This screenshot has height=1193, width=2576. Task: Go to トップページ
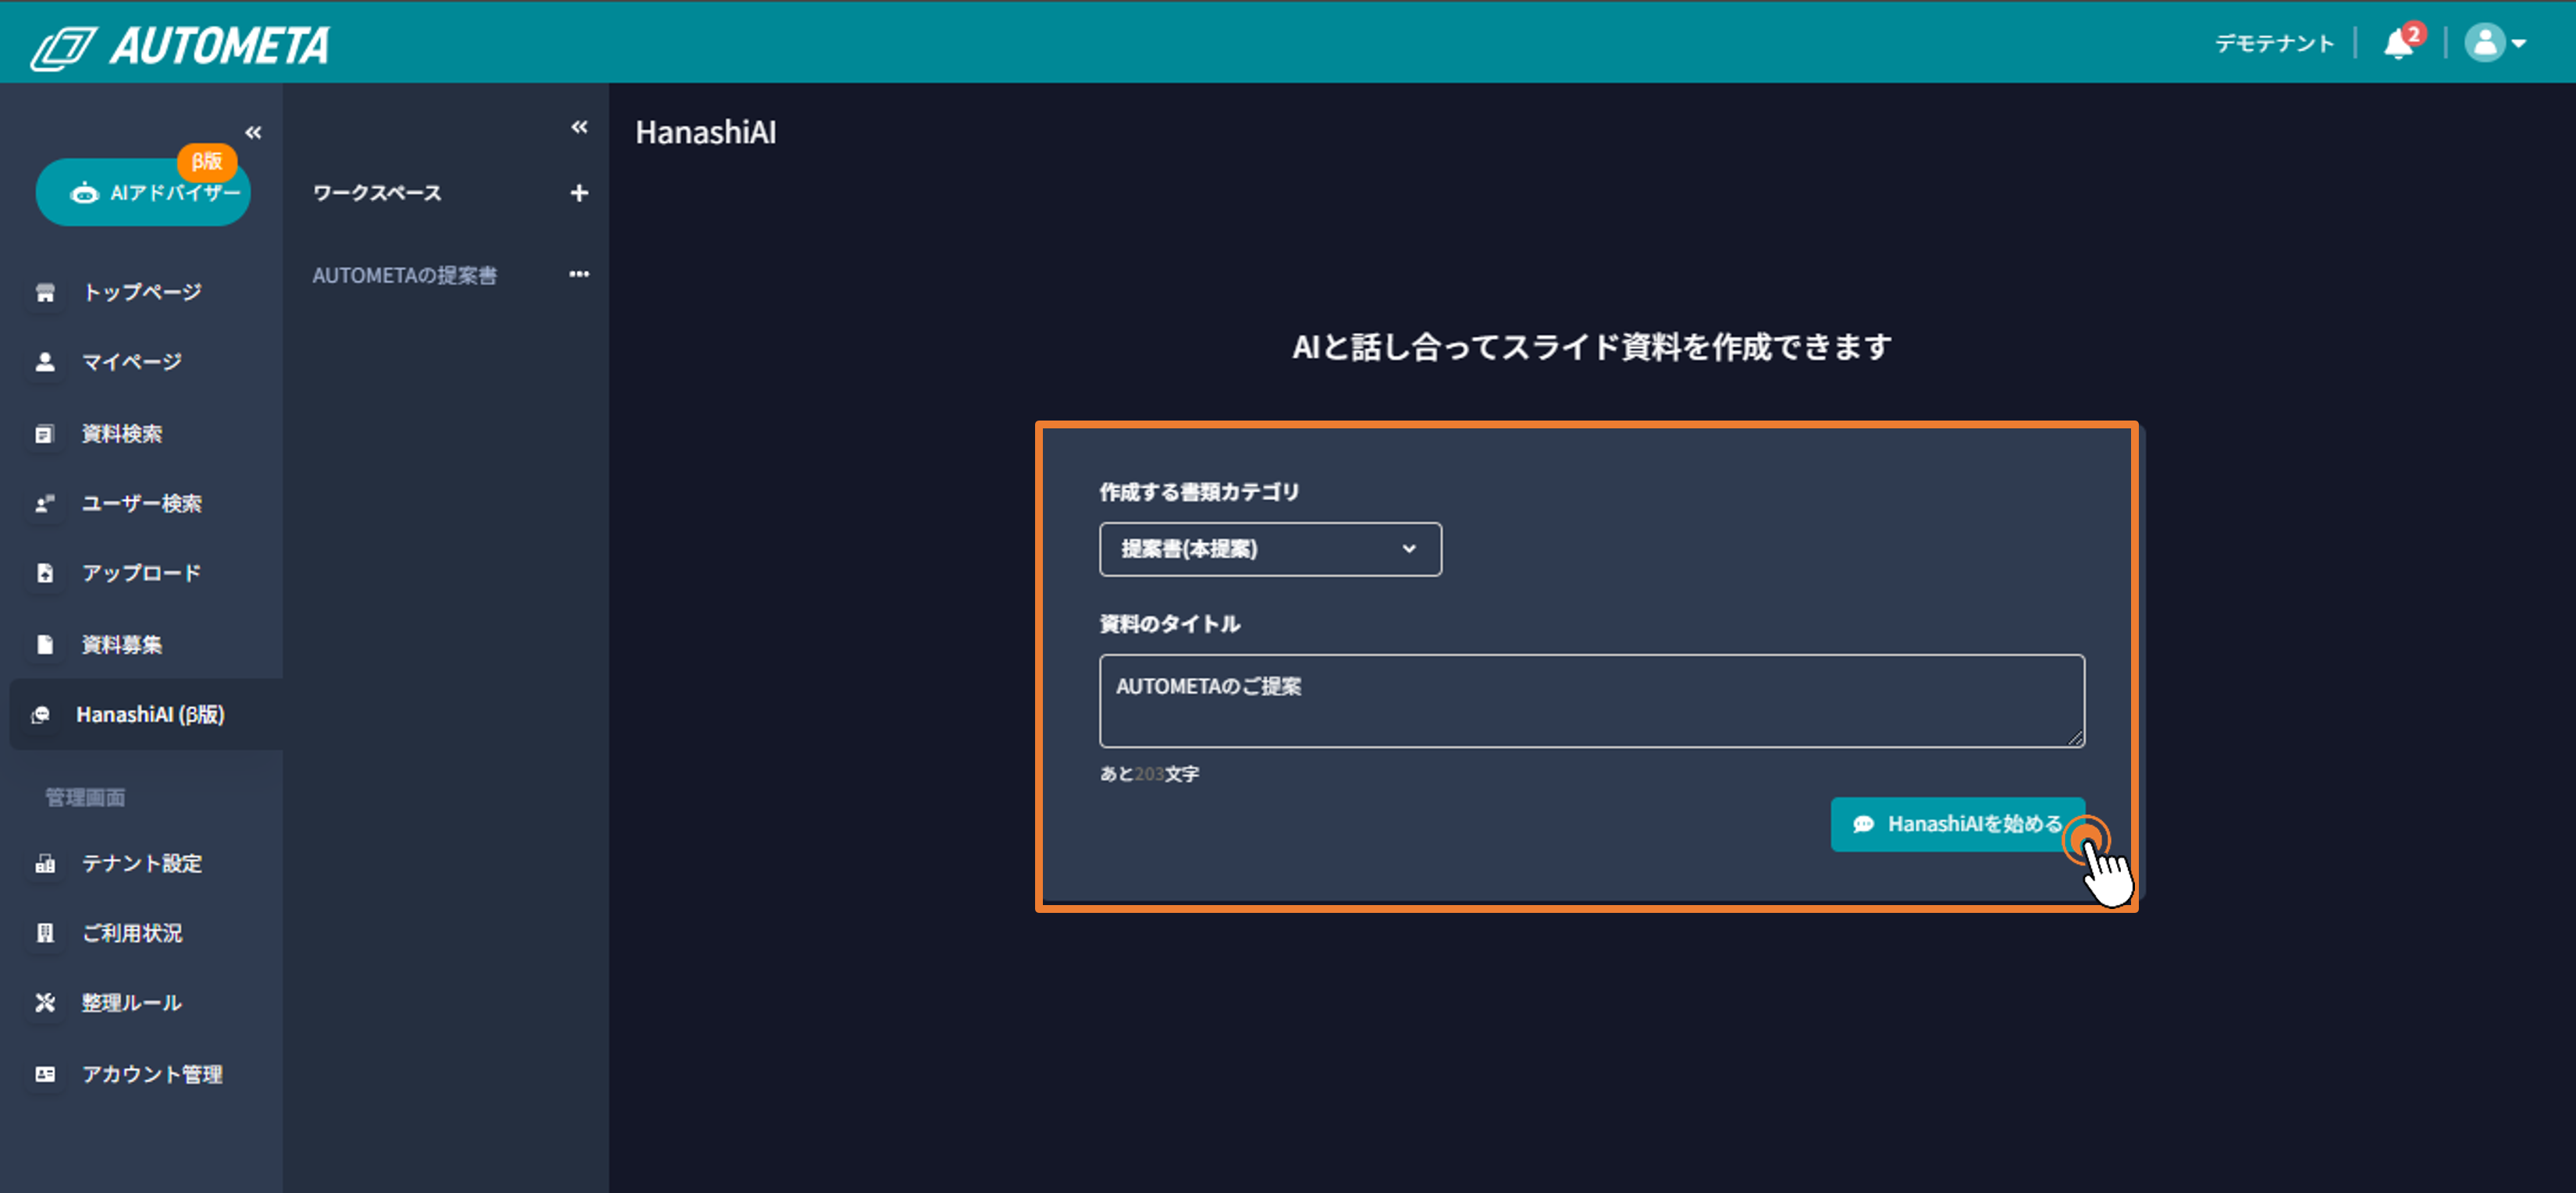141,292
